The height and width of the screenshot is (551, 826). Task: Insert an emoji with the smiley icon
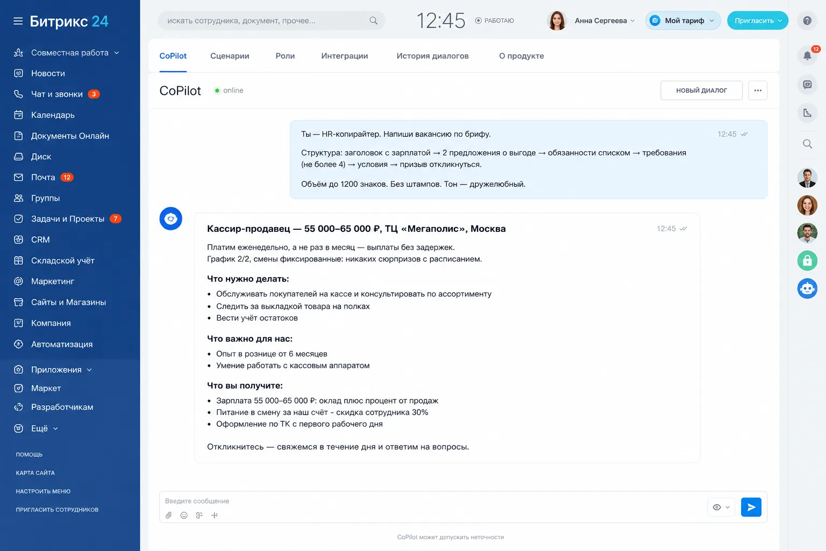click(x=184, y=515)
